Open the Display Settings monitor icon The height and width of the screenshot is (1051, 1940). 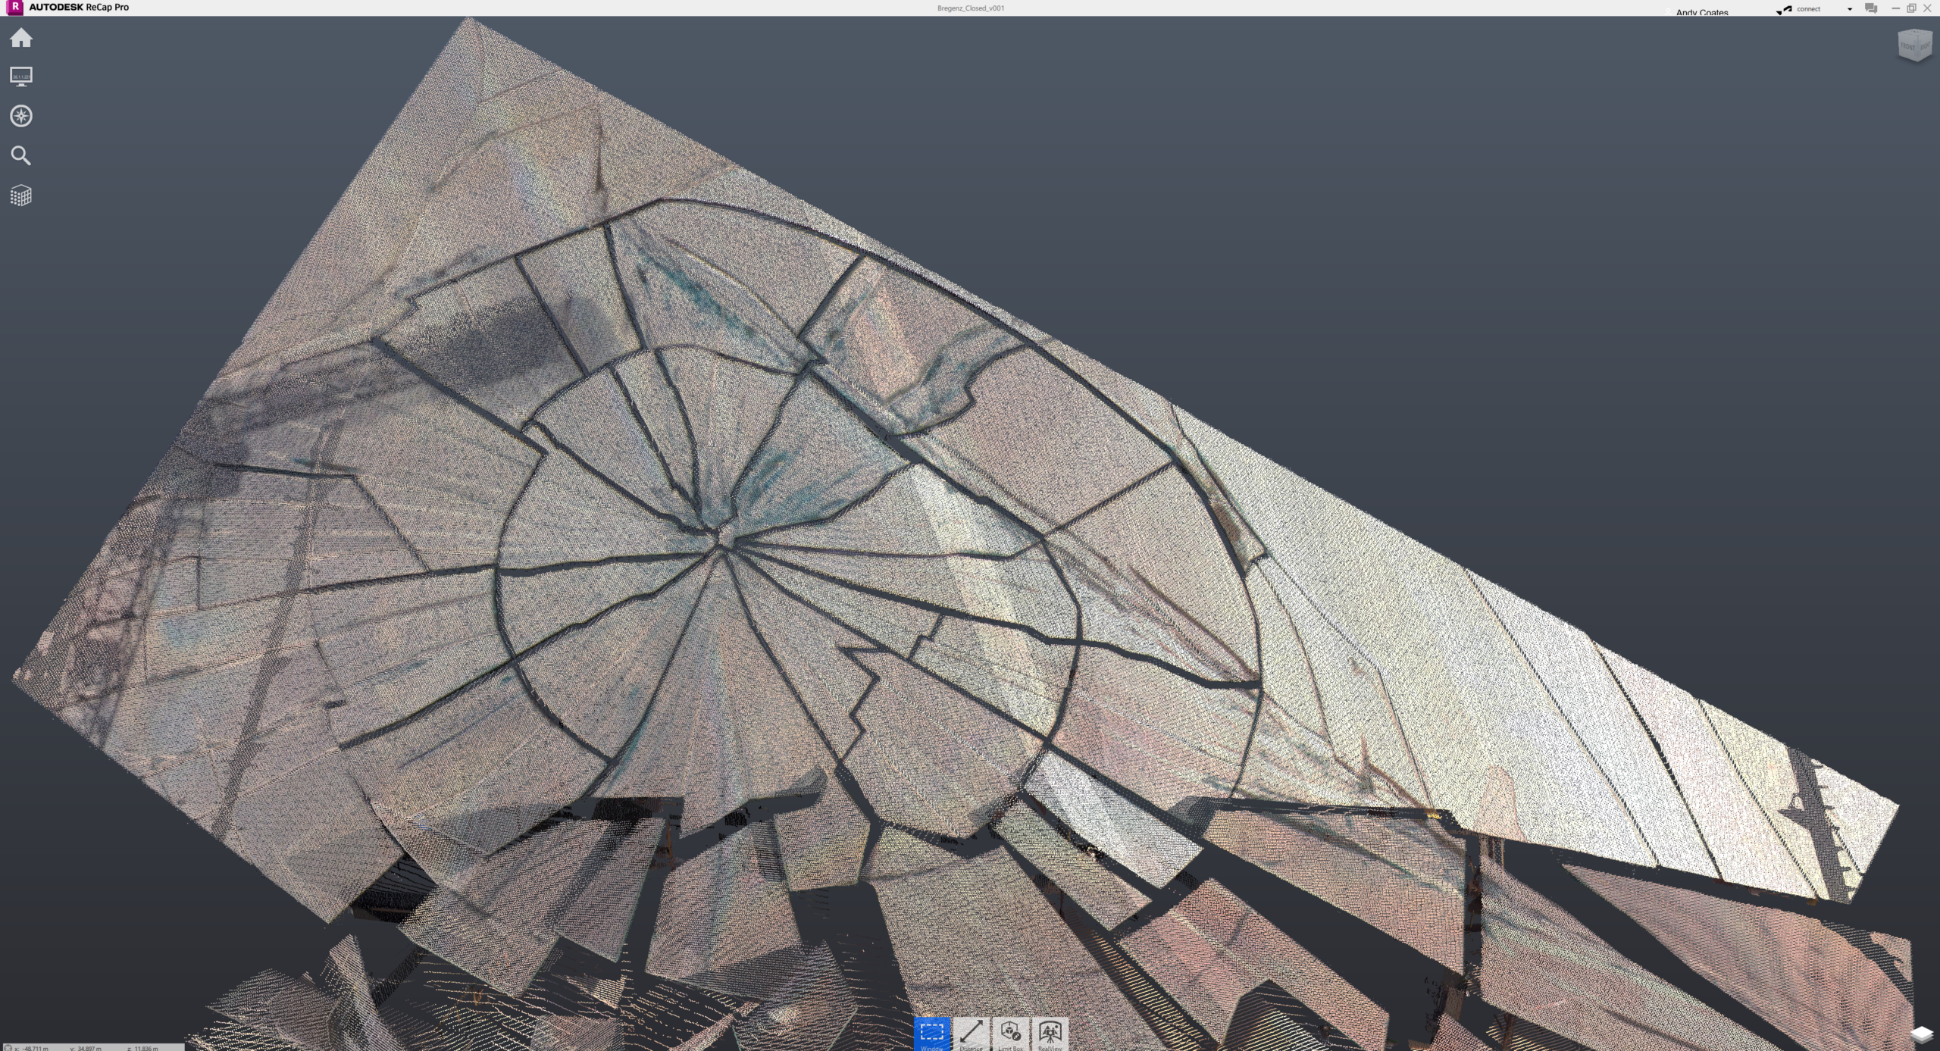click(21, 77)
